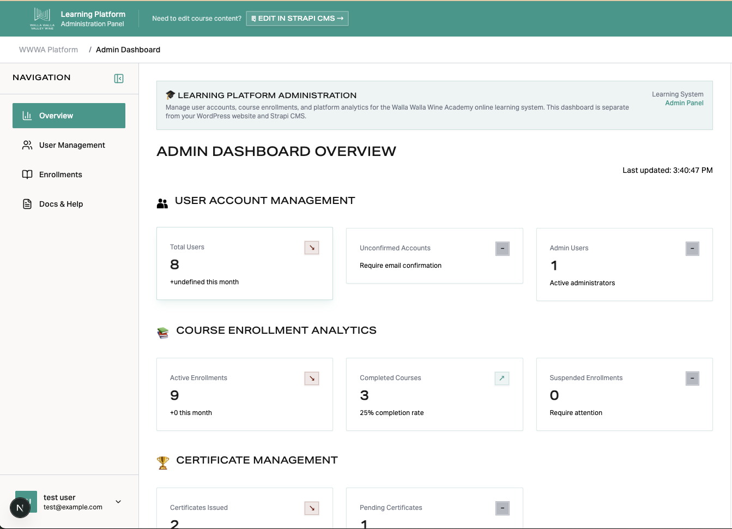Viewport: 732px width, 529px height.
Task: Click the Docs & Help document icon
Action: point(27,204)
